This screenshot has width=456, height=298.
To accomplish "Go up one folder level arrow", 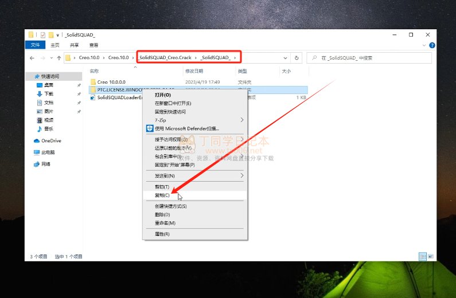I will 59,58.
